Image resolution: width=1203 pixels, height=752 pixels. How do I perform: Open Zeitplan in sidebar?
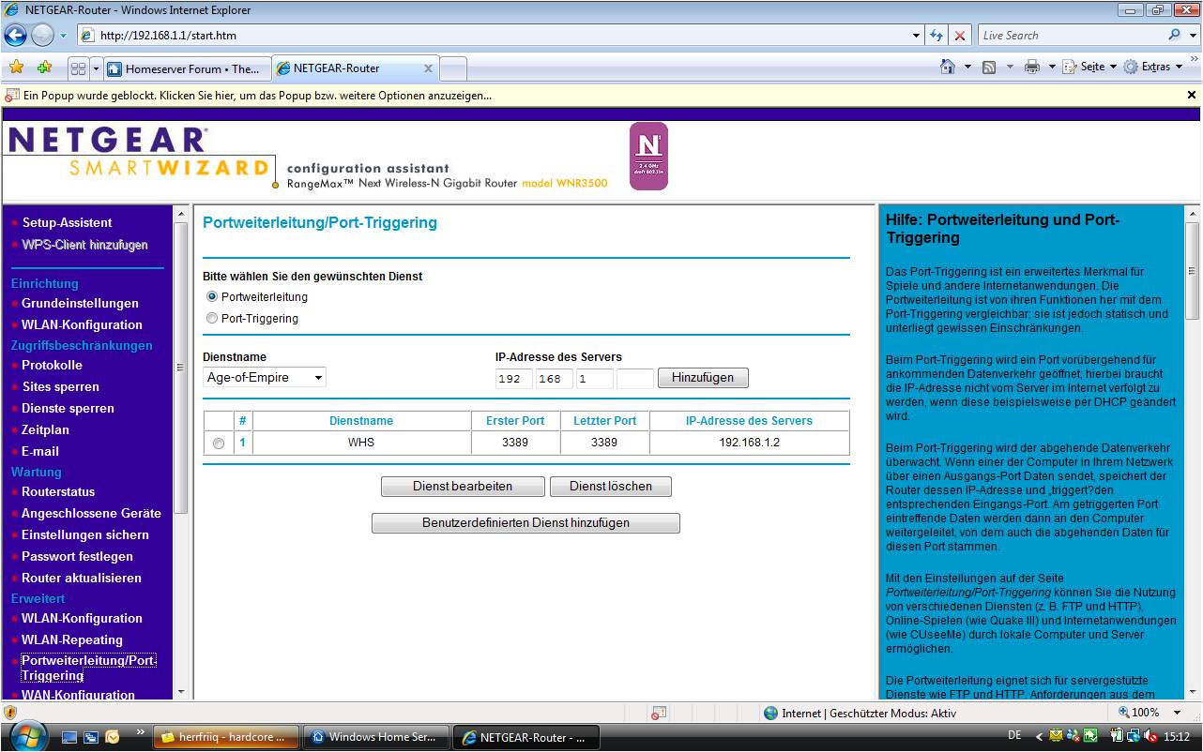[x=45, y=429]
